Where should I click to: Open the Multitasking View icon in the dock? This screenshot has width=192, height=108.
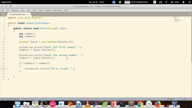[x=18, y=104]
